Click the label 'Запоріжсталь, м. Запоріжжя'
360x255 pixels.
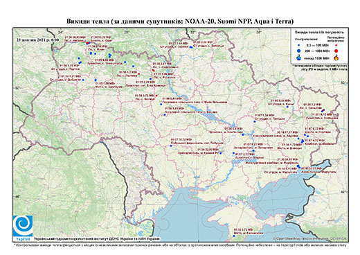(x=253, y=148)
